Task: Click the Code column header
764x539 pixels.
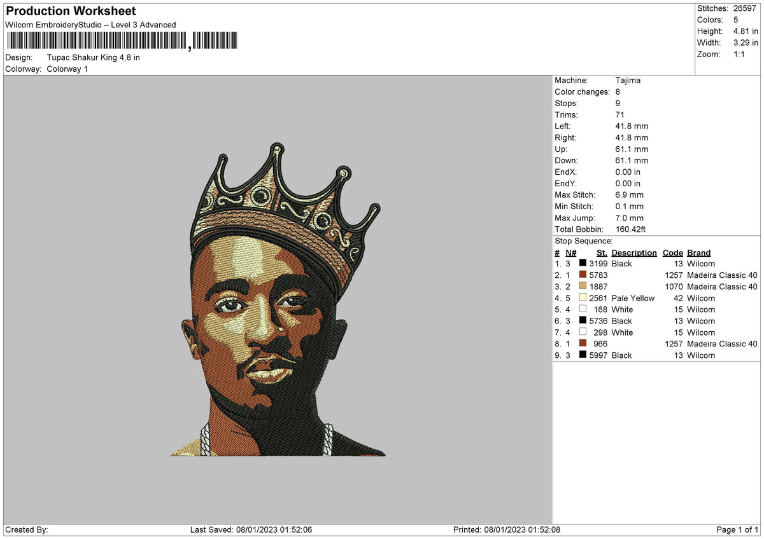Action: pos(673,252)
